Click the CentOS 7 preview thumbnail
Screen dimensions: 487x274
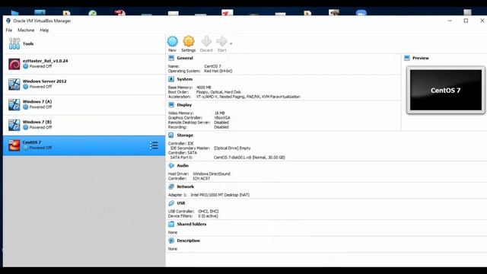[446, 90]
